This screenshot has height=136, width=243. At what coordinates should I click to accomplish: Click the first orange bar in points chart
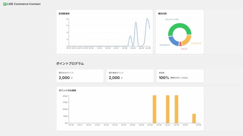click(154, 109)
